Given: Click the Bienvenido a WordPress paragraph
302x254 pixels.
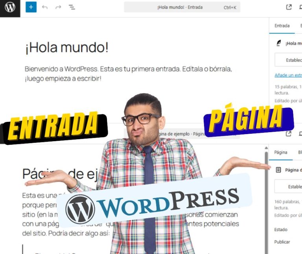Looking at the screenshot, I should tap(128, 74).
